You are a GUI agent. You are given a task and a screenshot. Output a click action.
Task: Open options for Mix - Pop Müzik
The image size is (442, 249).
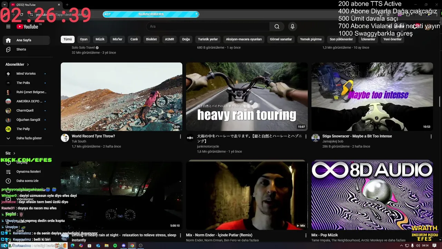pyautogui.click(x=431, y=235)
